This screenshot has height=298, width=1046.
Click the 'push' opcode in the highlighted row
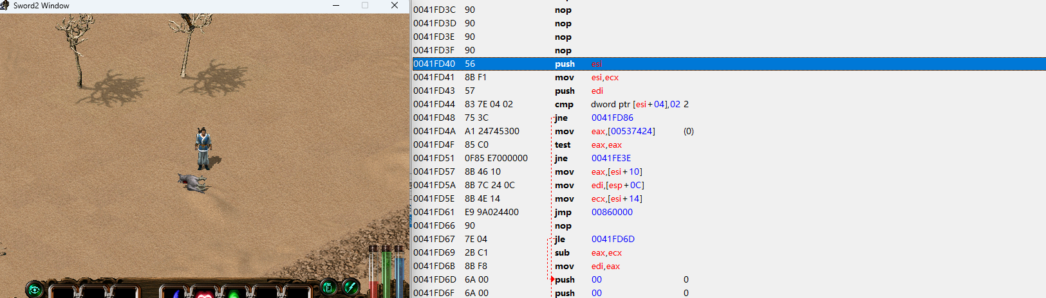point(565,64)
